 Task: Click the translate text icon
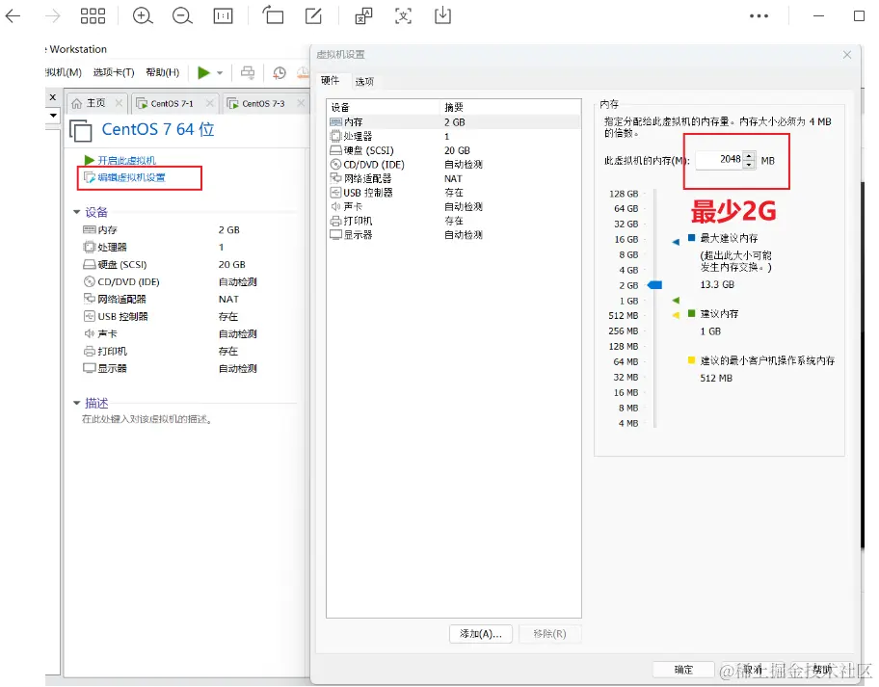click(363, 15)
